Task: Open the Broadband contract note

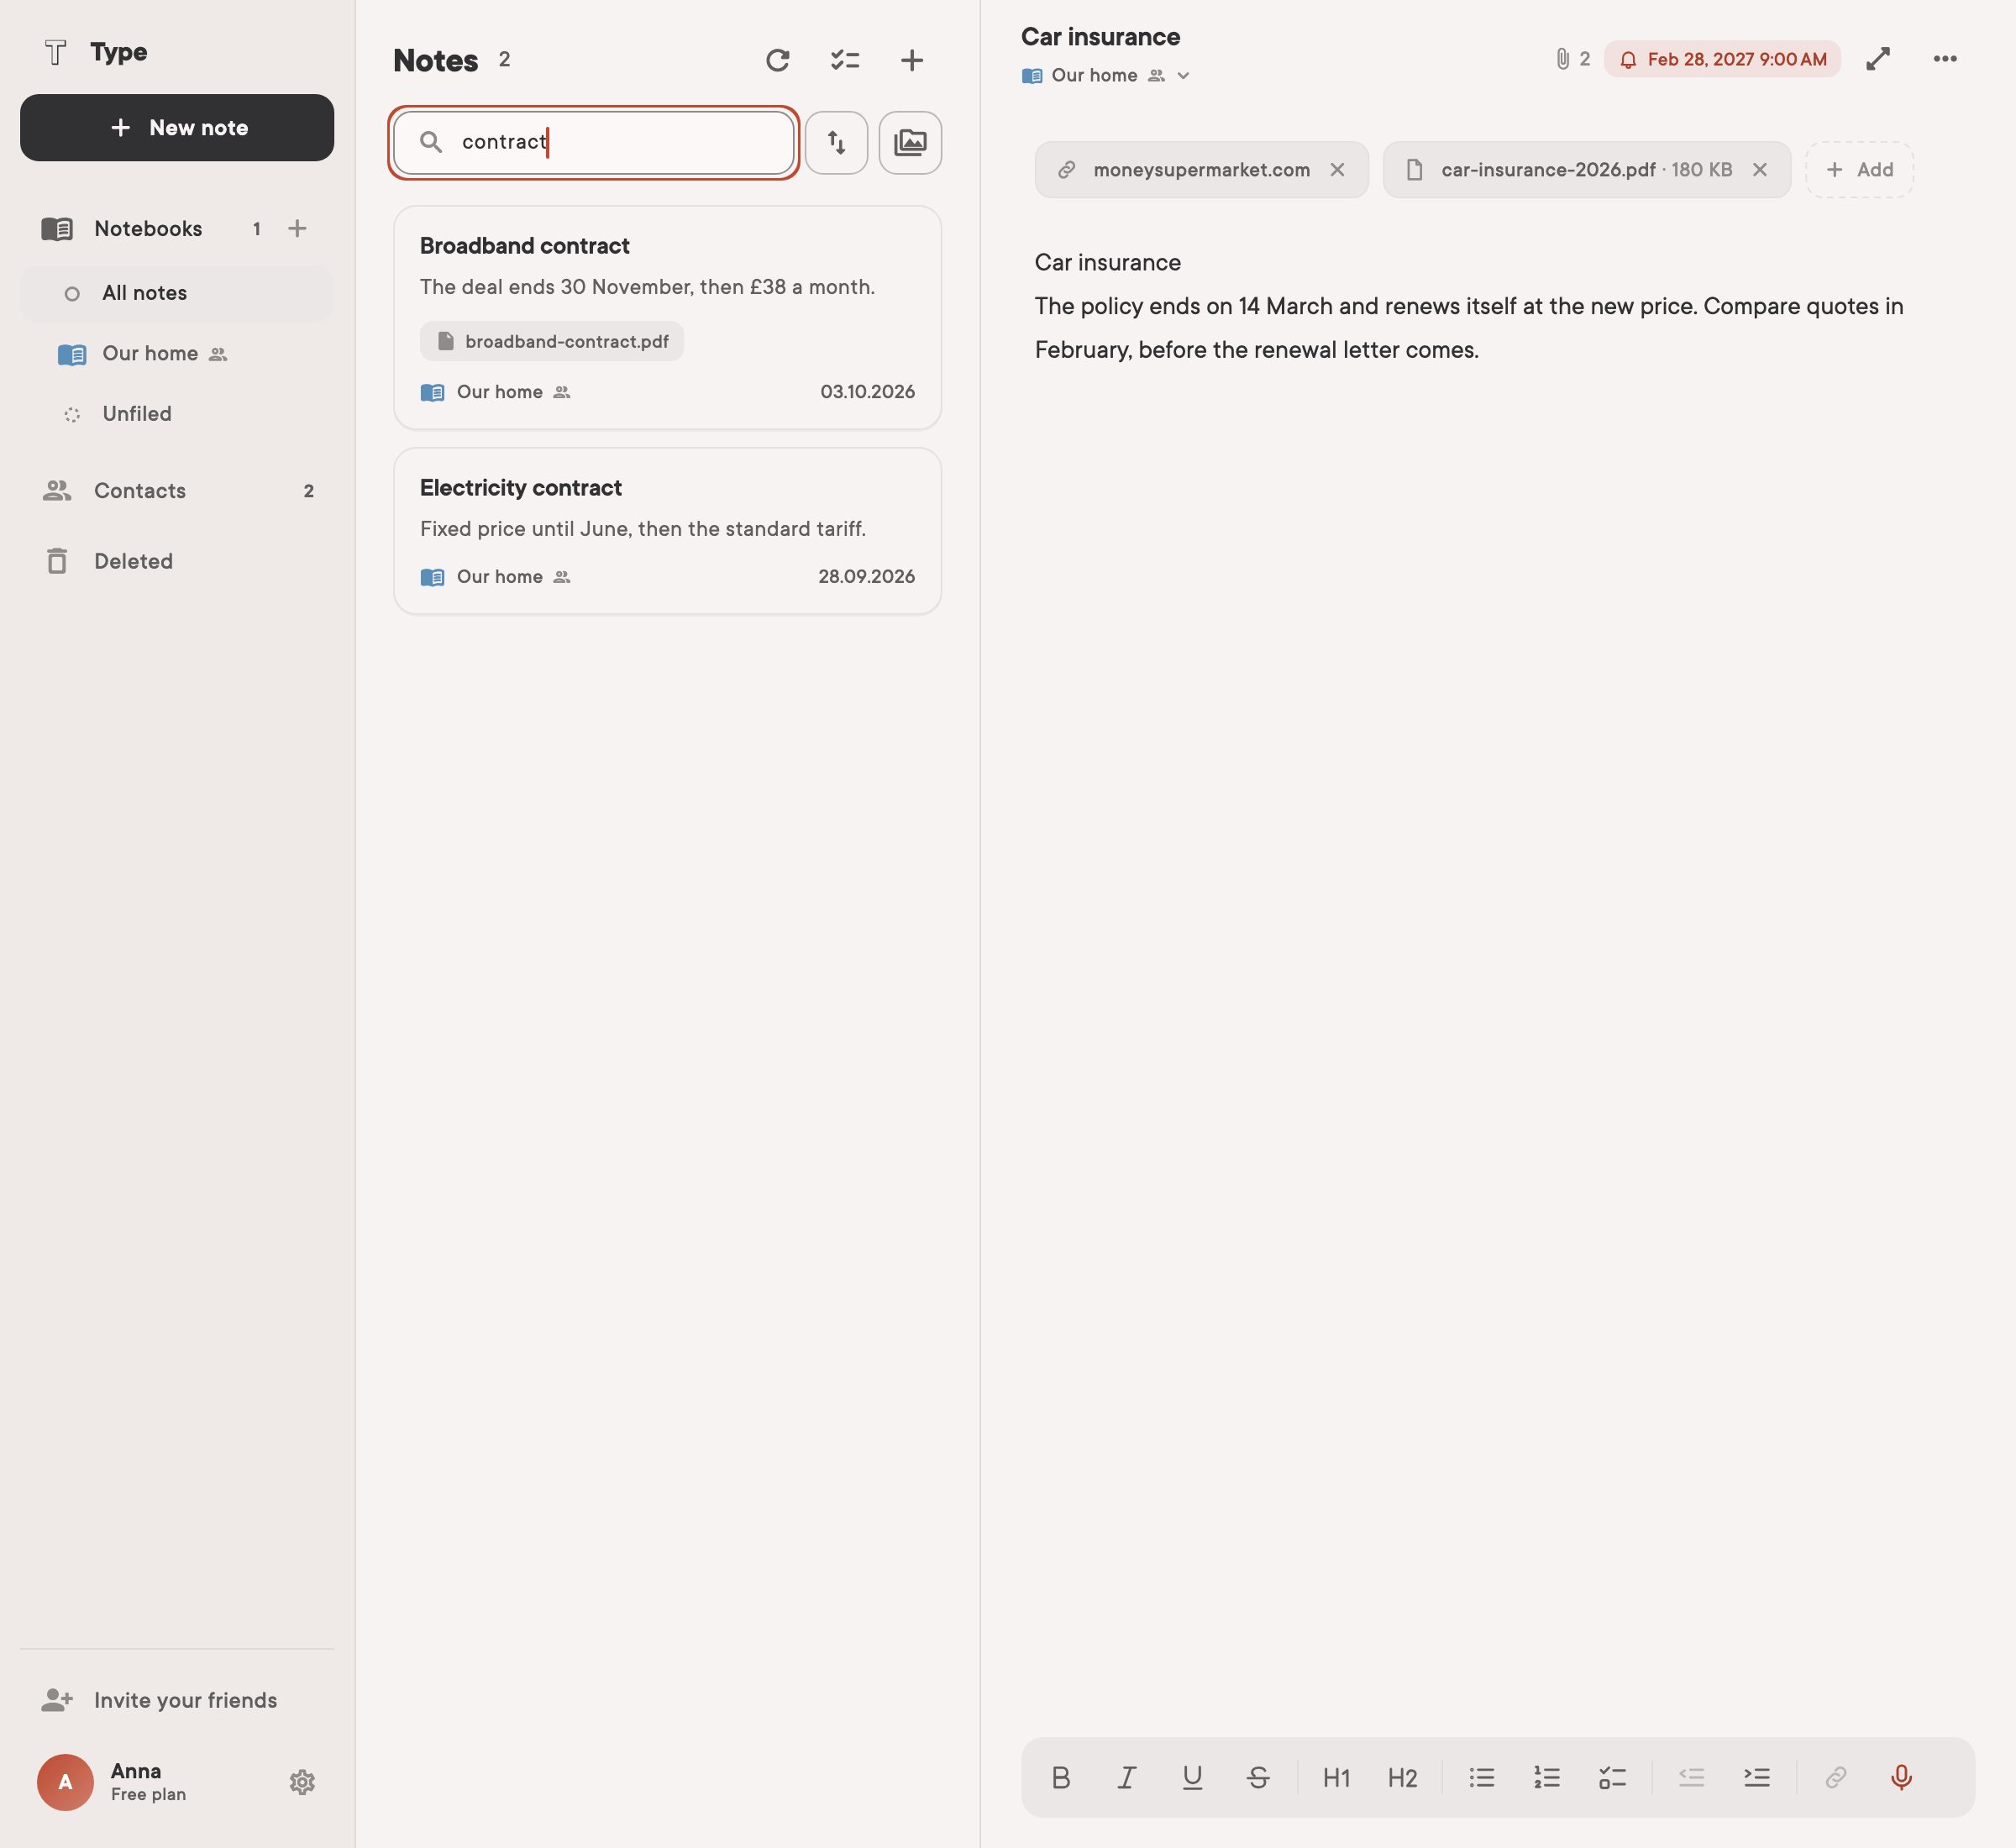Action: (x=667, y=318)
